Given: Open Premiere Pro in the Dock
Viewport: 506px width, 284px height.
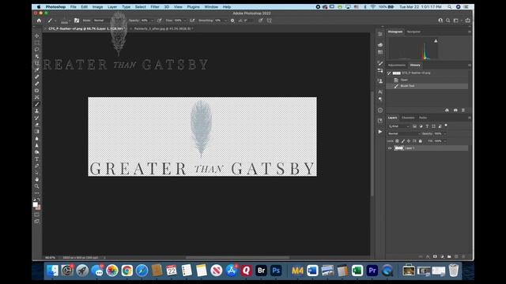Looking at the screenshot, I should 372,271.
